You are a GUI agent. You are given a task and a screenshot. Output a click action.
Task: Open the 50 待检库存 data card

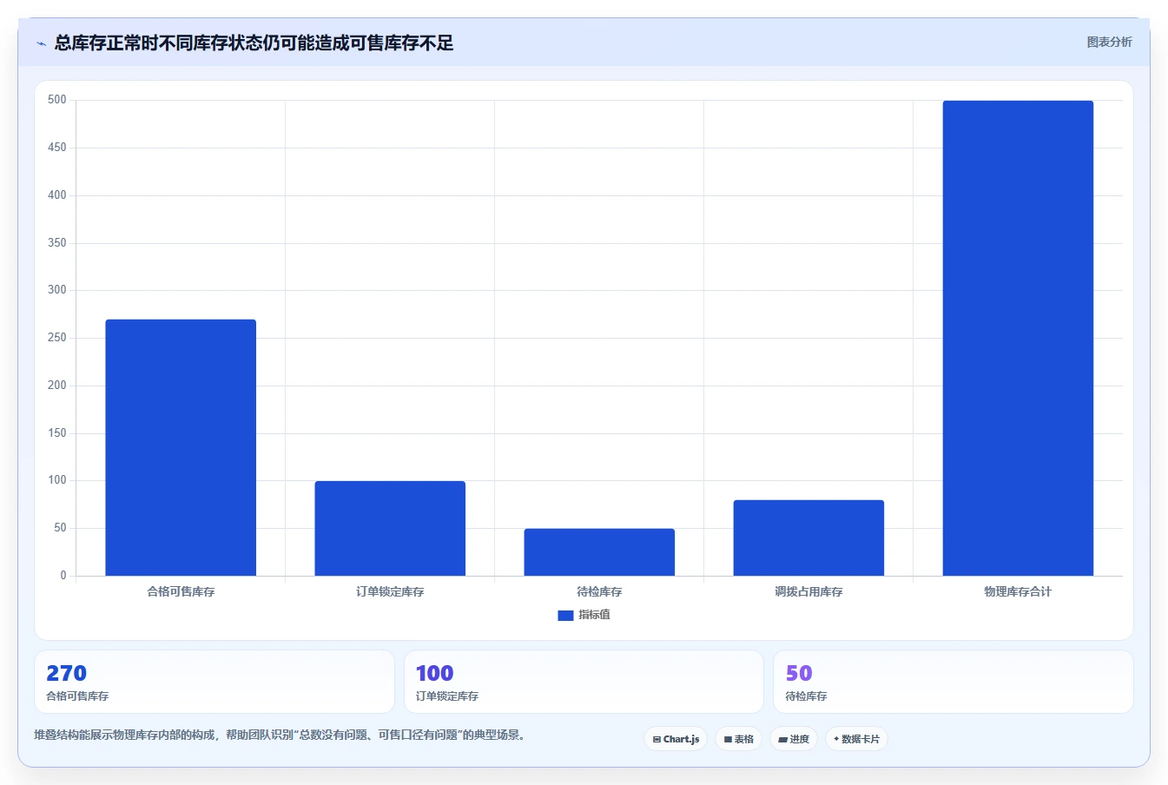954,682
